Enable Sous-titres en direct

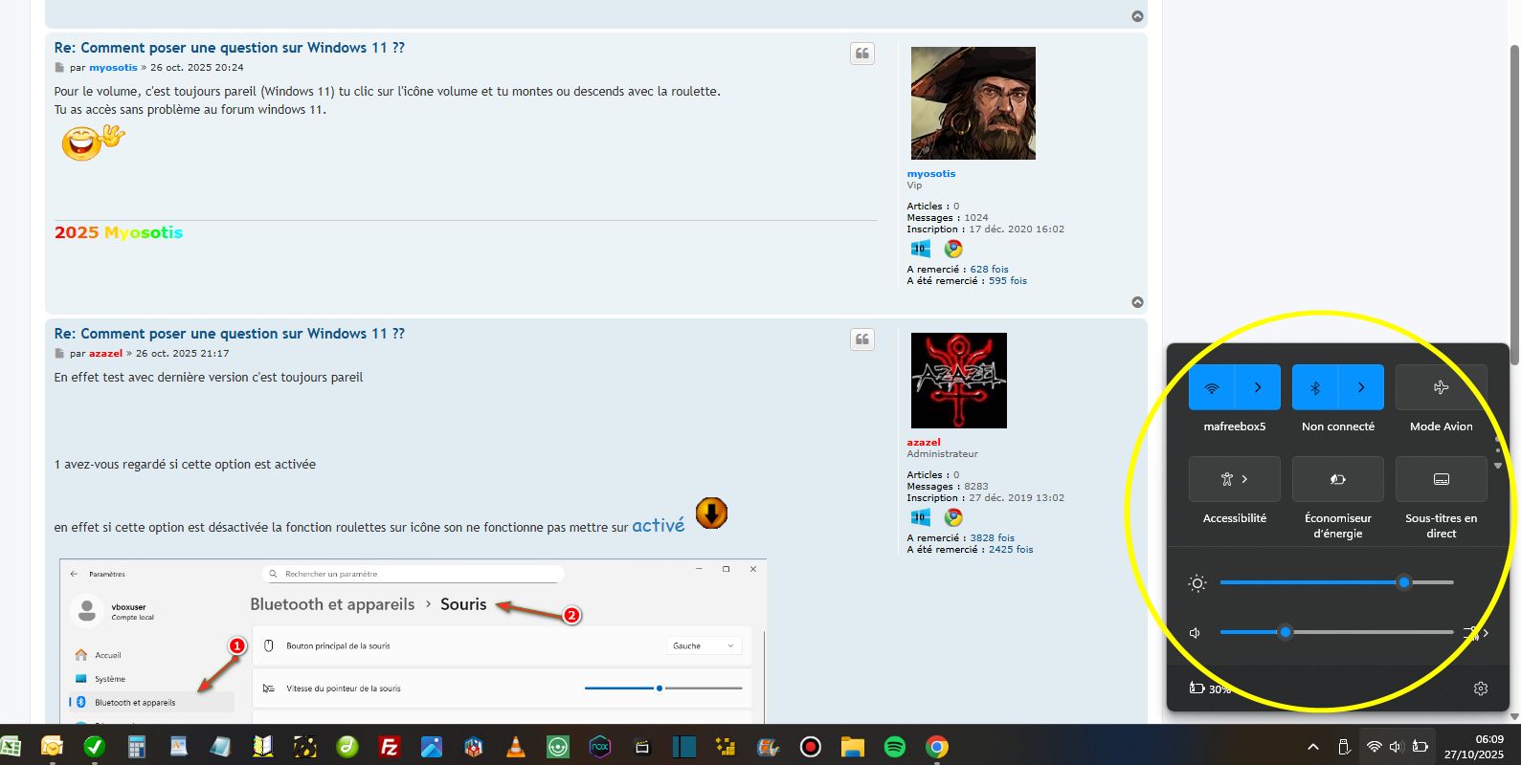tap(1441, 479)
